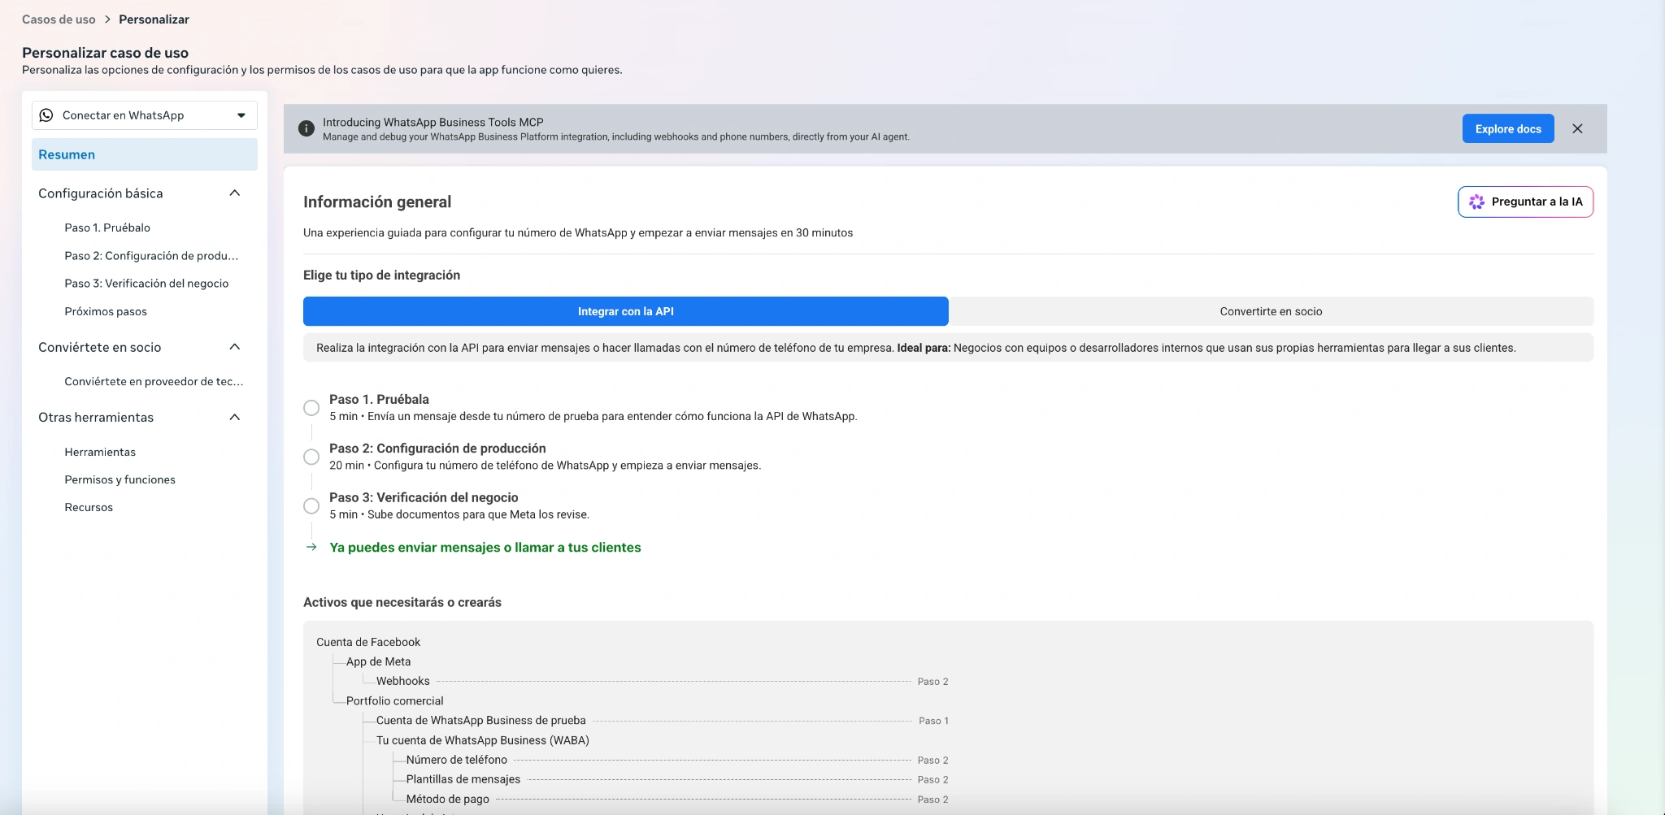Click Tu cuenta de WhatsApp Business (WABA)
This screenshot has height=815, width=1665.
tap(482, 740)
